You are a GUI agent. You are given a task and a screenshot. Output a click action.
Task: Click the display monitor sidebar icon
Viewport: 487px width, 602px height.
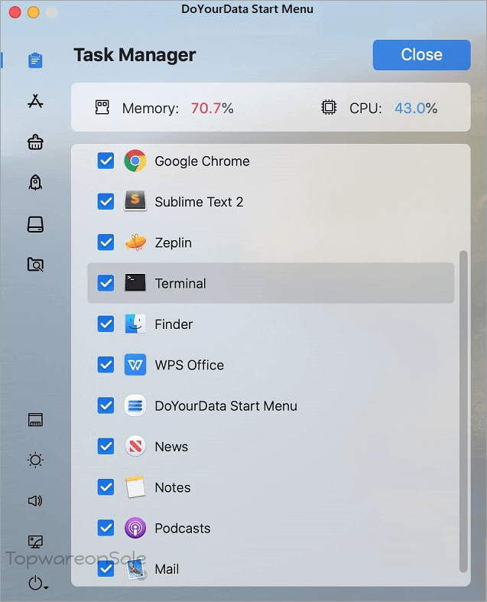[35, 542]
